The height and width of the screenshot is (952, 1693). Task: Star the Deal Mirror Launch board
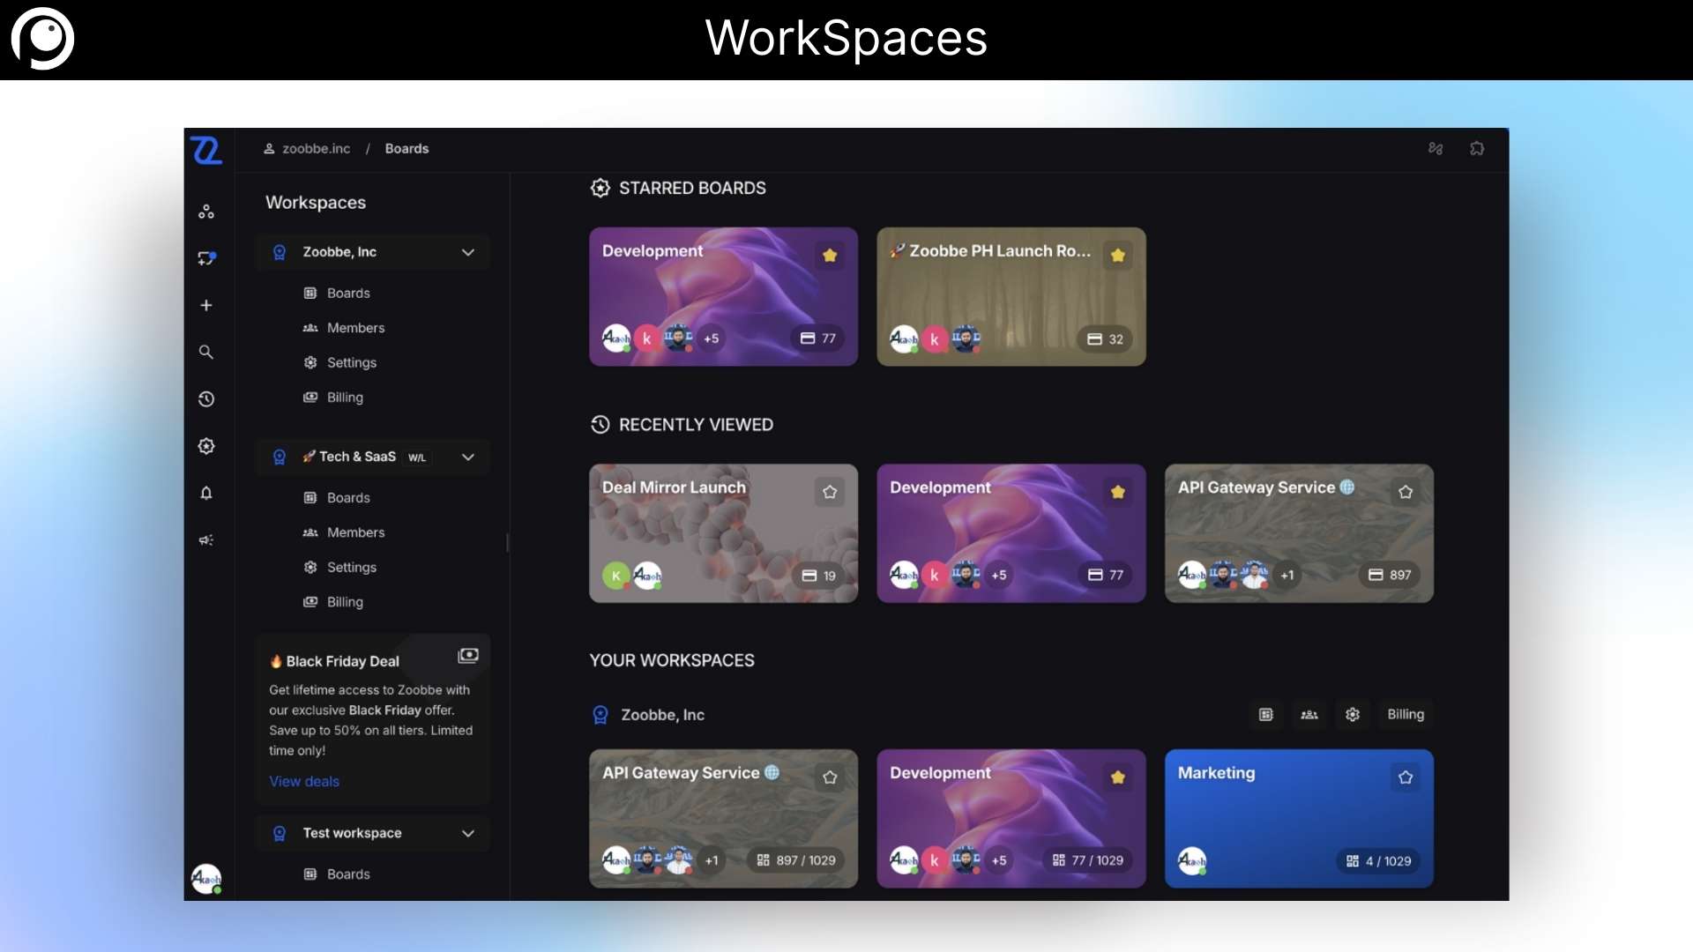[x=830, y=492]
